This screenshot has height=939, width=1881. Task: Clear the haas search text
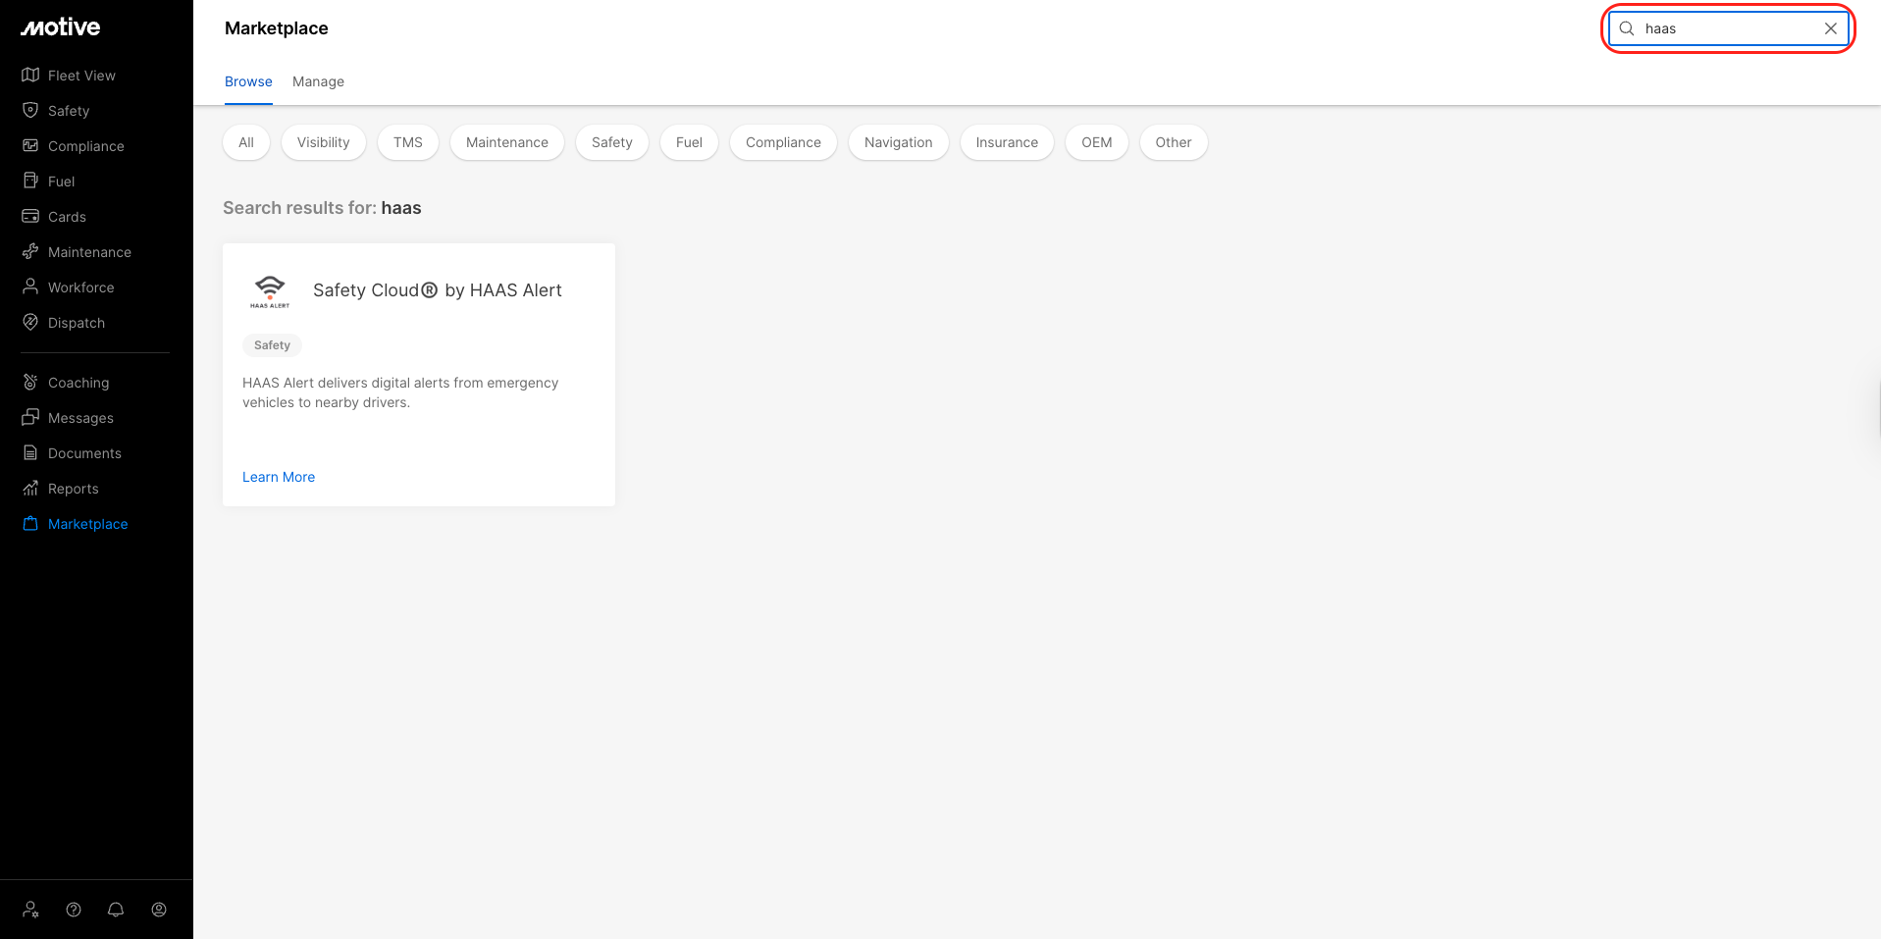[x=1831, y=28]
